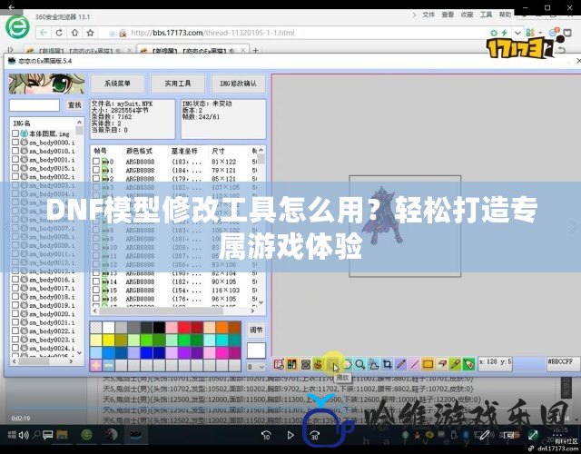Select the pencil drawing tool
Viewport: 581px width, 454px height.
401,365
